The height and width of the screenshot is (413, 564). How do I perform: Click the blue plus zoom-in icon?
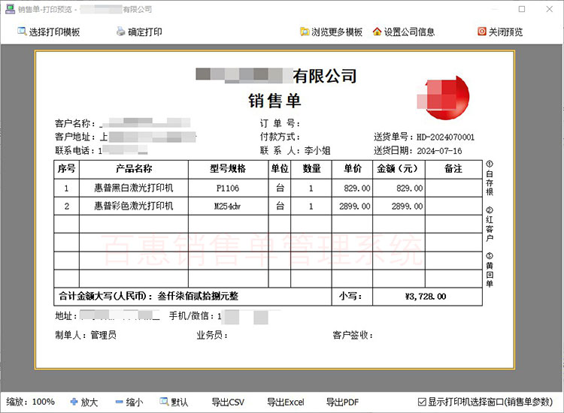[x=74, y=402]
